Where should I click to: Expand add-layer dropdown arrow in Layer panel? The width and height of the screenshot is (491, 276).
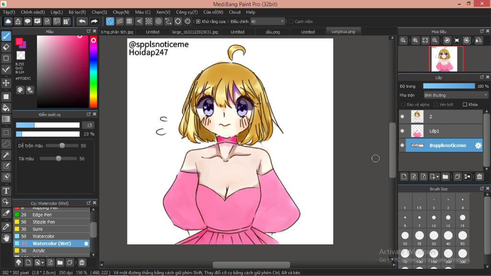[x=437, y=177]
